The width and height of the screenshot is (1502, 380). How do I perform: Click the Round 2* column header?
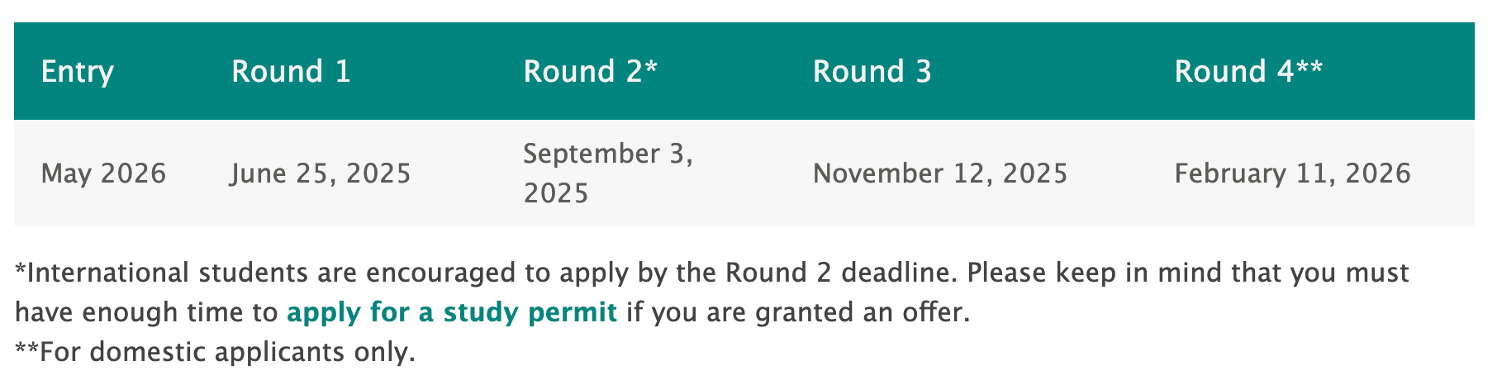point(591,72)
